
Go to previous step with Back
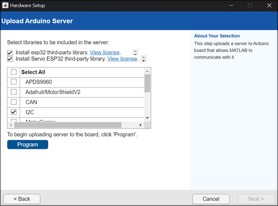point(22,199)
